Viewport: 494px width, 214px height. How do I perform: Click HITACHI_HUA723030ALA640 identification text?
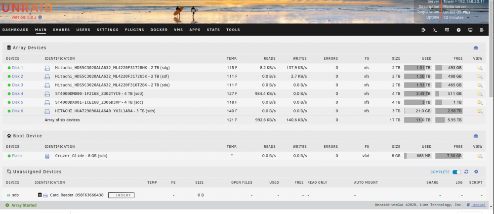tap(105, 111)
